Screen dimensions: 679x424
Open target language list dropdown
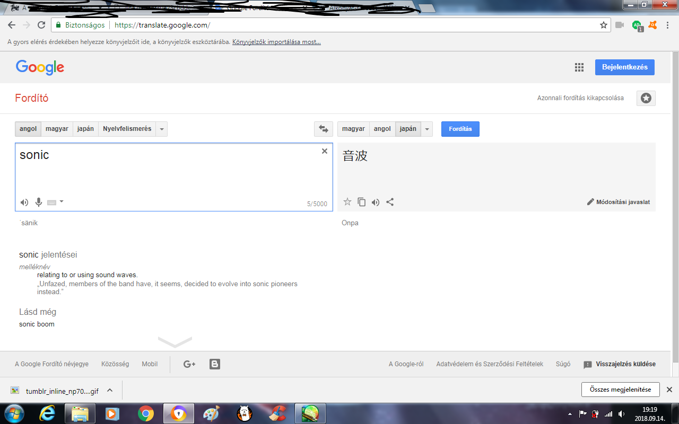pos(427,129)
